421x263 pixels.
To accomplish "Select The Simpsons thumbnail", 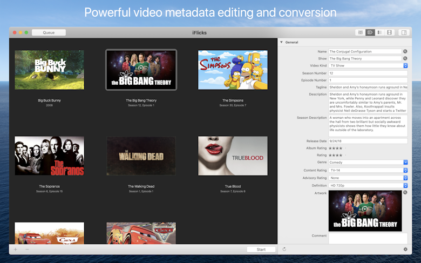I will 233,70.
